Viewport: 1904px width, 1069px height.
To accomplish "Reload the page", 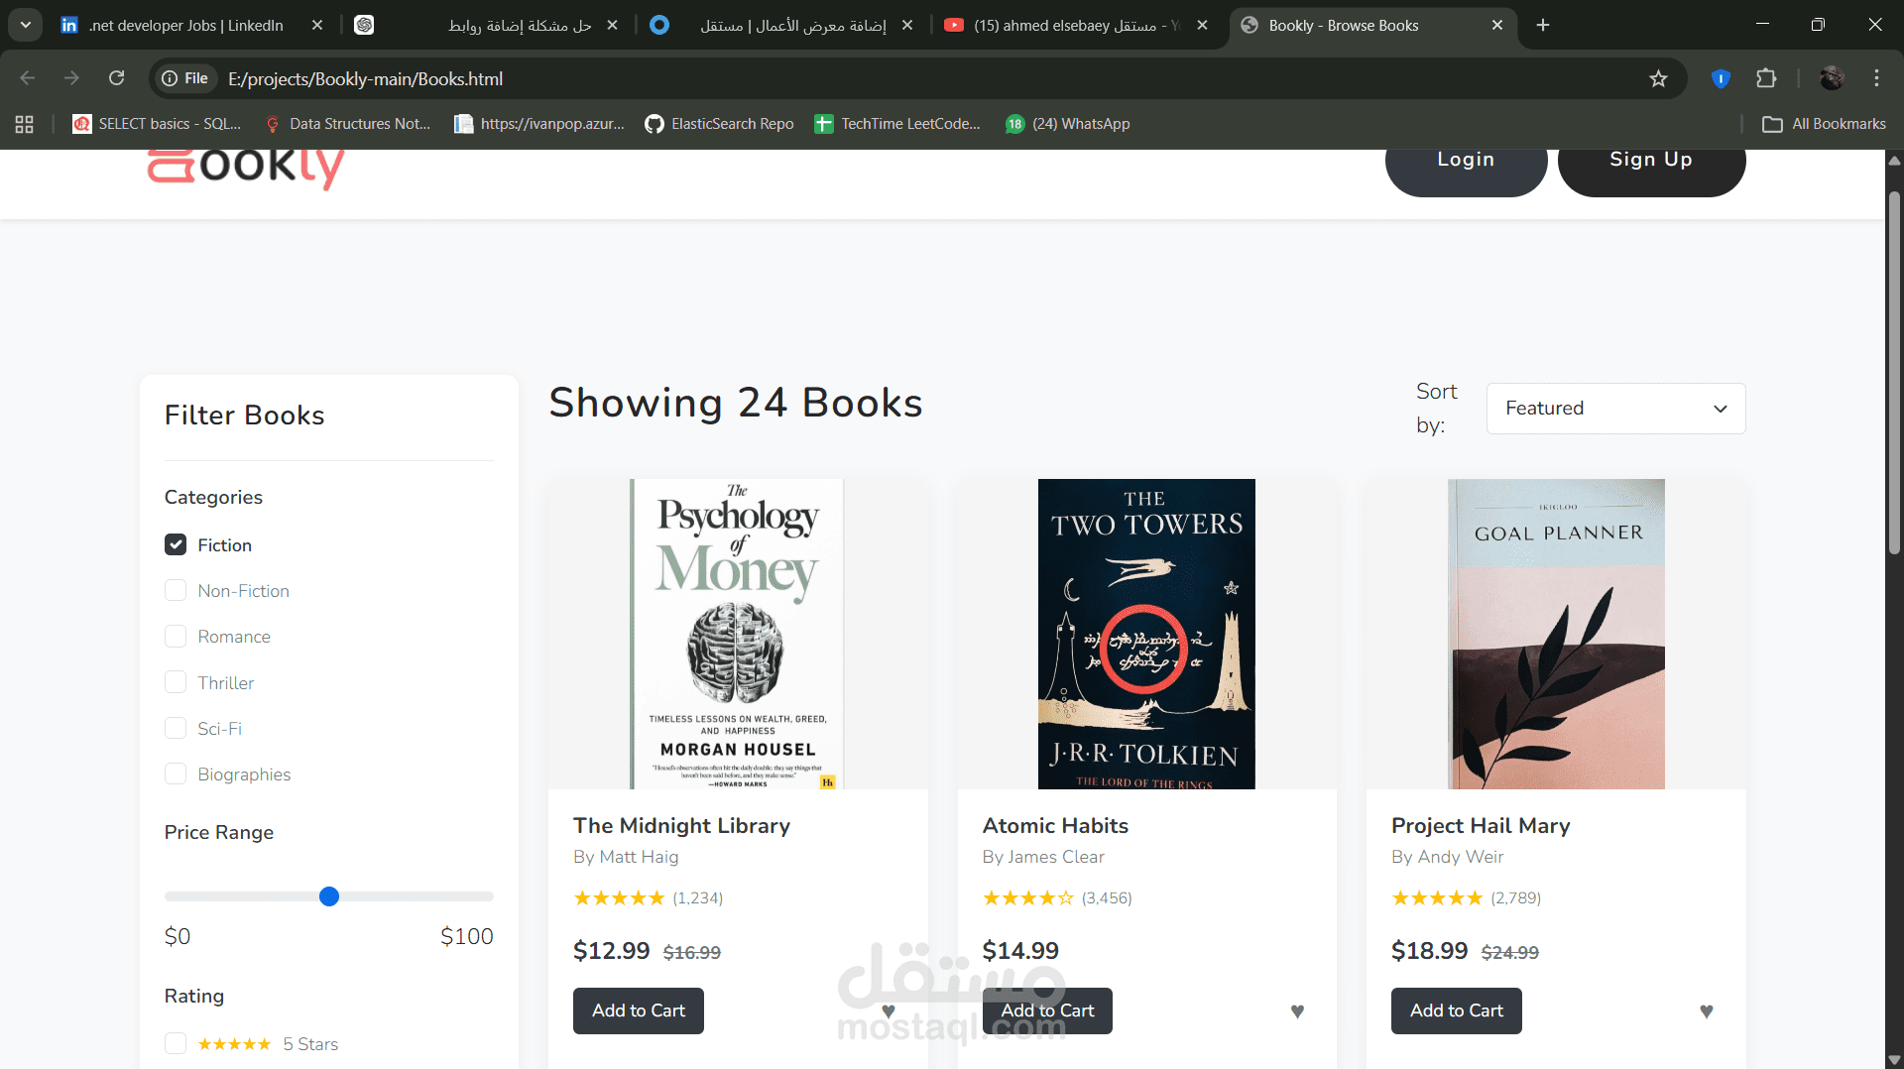I will click(116, 77).
